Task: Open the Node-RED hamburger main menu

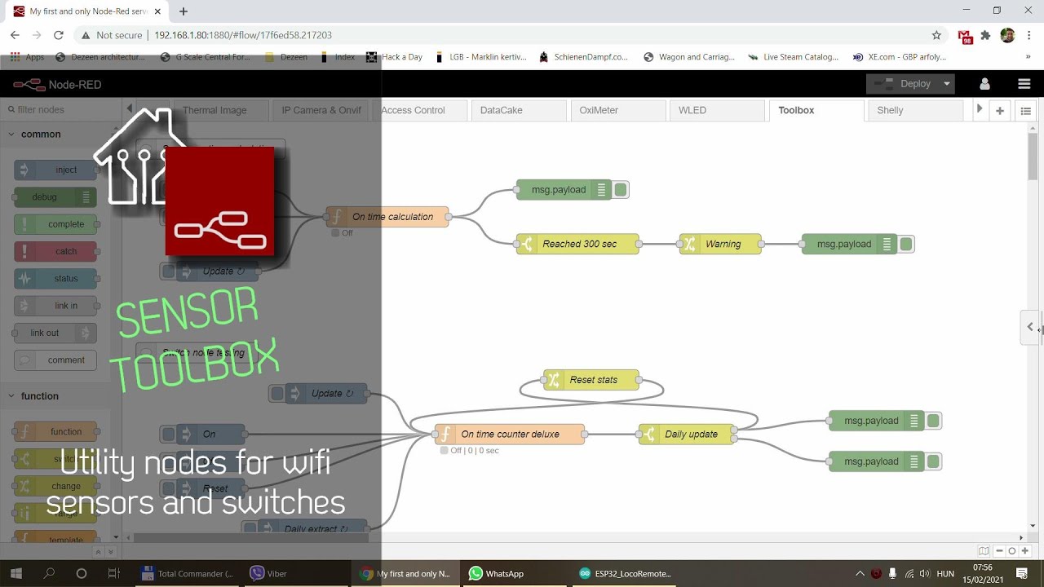Action: [x=1024, y=84]
